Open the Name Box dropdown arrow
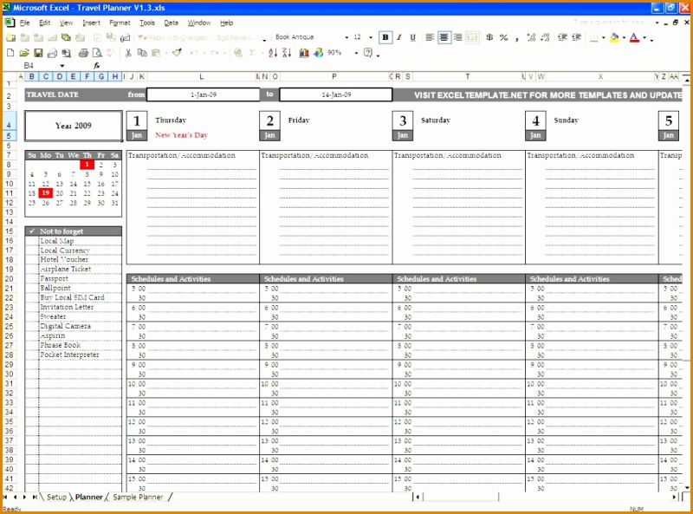Screen dimensions: 693x514 (x=62, y=66)
